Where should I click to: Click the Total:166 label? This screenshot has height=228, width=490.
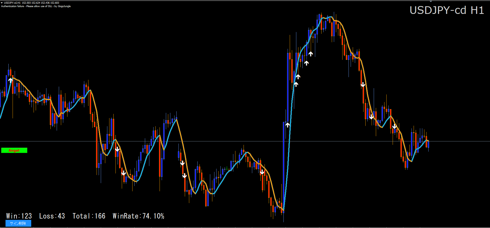(89, 216)
